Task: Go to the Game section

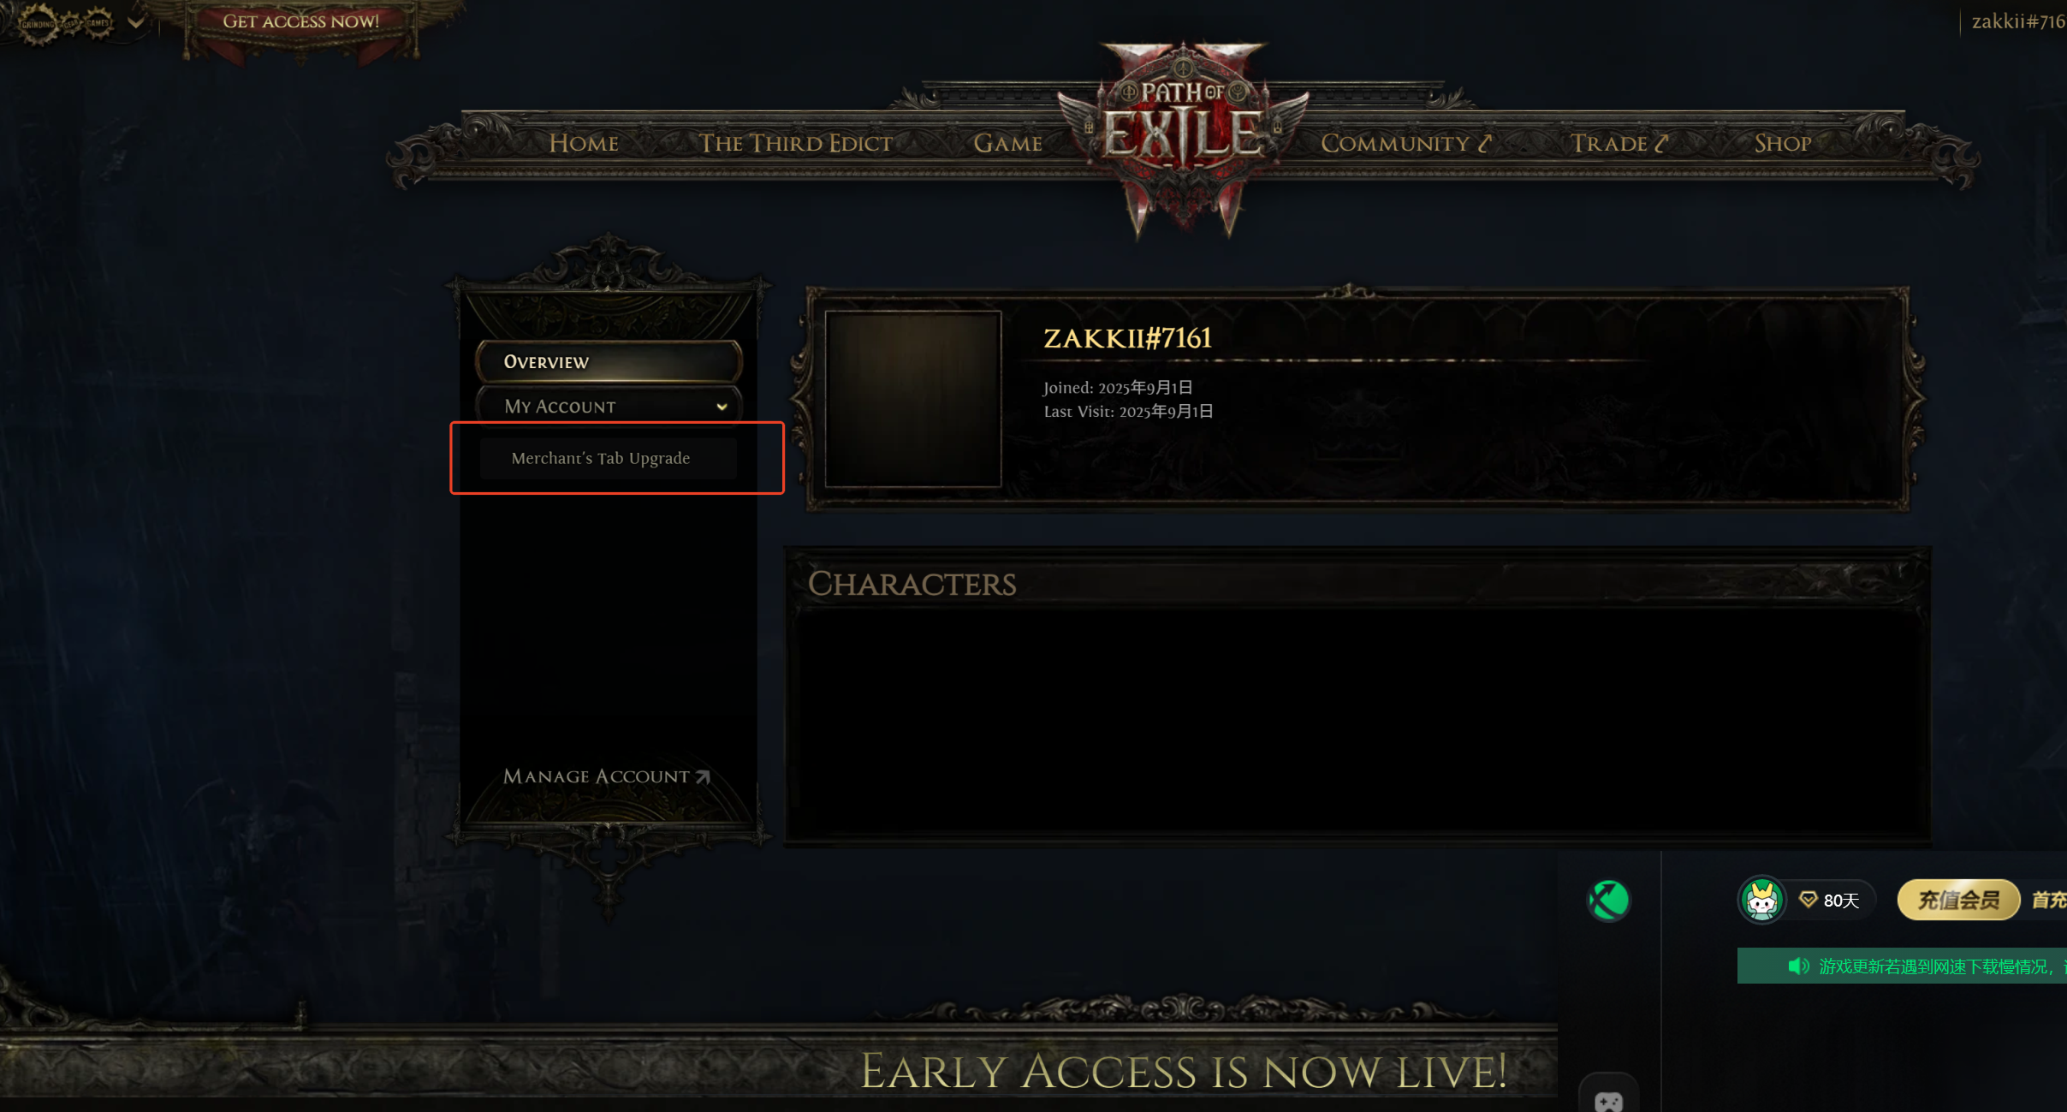Action: pos(1007,143)
